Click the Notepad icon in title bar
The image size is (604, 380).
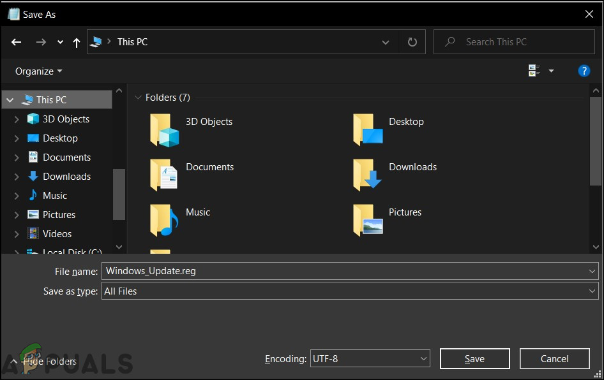[13, 14]
